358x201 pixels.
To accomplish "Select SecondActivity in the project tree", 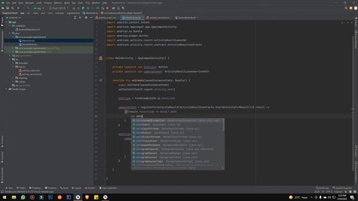I will (30, 45).
